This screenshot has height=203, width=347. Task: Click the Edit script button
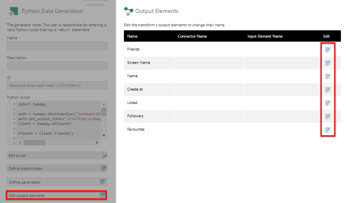click(57, 155)
